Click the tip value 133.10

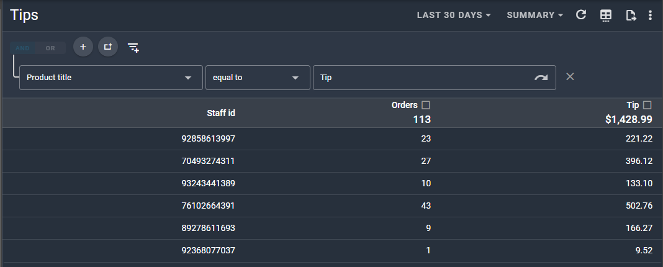point(639,183)
